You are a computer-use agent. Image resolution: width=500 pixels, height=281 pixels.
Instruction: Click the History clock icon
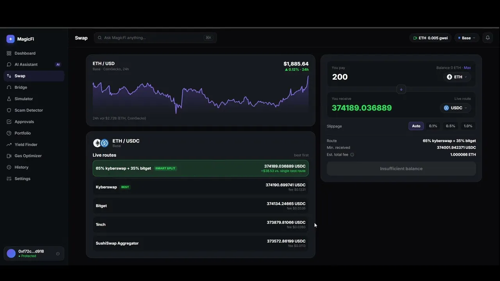pyautogui.click(x=9, y=167)
